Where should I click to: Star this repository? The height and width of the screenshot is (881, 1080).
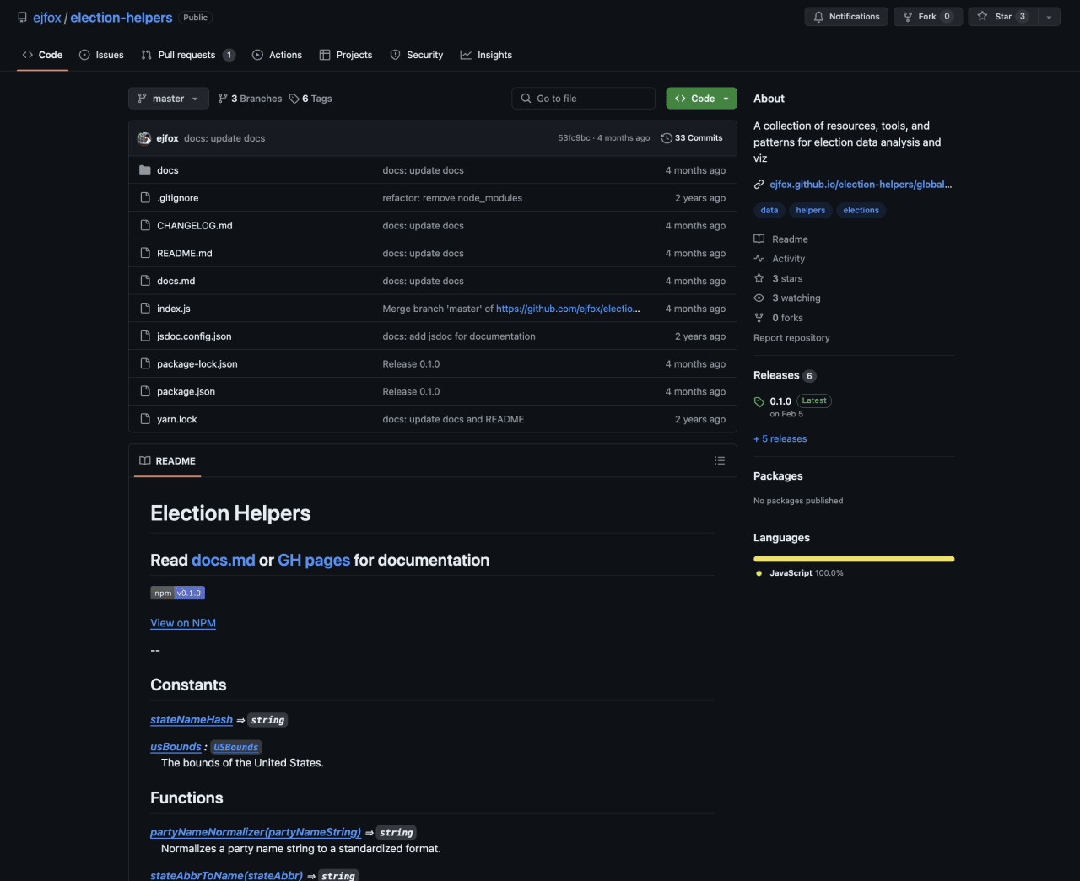(1002, 17)
